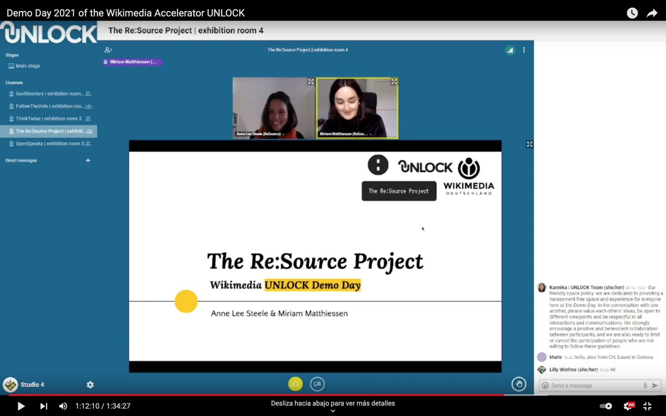Click Kannika UNLOCK Team chat avatar

542,287
